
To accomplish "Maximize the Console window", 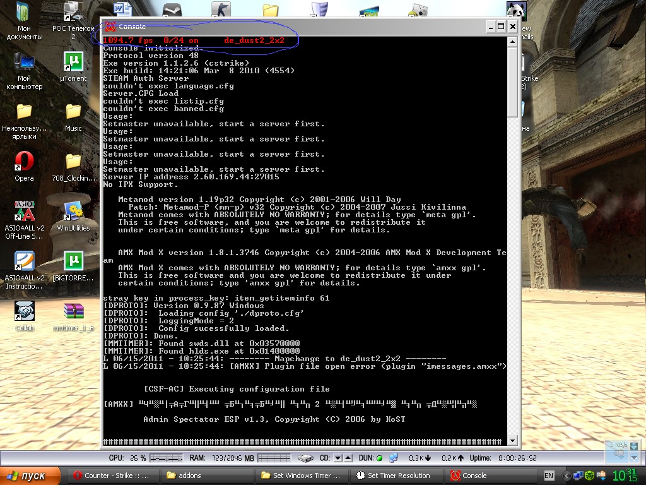I will [500, 27].
